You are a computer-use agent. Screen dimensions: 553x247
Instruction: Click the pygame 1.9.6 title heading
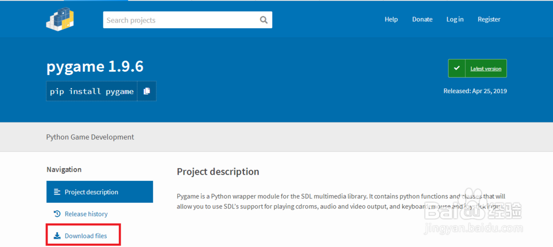click(95, 67)
